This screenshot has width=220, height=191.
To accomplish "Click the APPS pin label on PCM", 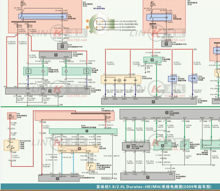I will point(53,176).
